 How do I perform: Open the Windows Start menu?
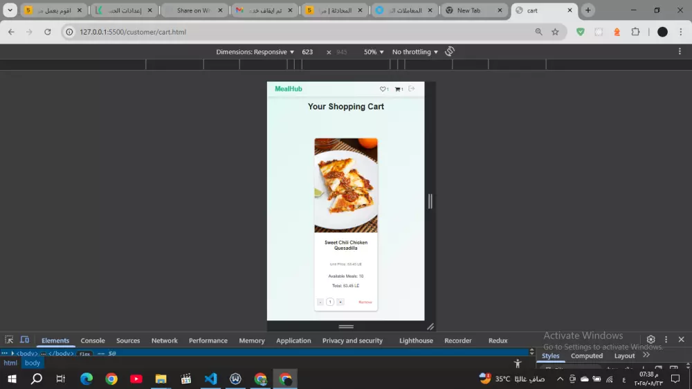[12, 379]
